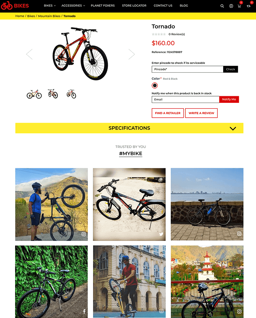Viewport: 256px width, 318px height.
Task: Expand the Accessories menu dropdown
Action: coord(73,6)
